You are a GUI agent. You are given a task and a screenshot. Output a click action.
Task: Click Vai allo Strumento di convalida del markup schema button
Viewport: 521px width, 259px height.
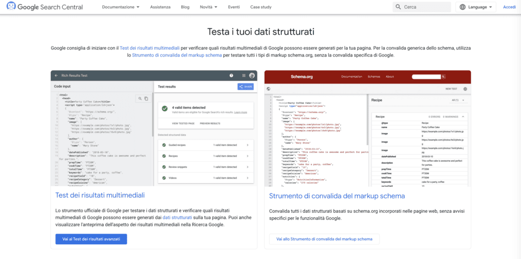click(x=324, y=239)
